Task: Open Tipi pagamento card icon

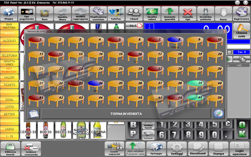Action: pos(27,14)
